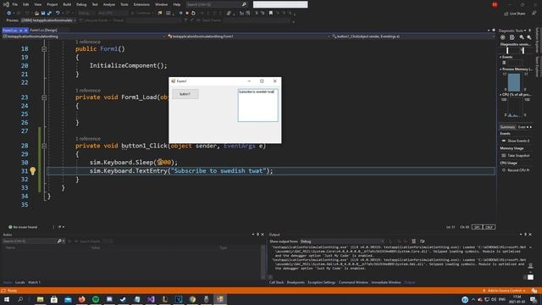
Task: Switch to the Command Window tab
Action: 353,282
